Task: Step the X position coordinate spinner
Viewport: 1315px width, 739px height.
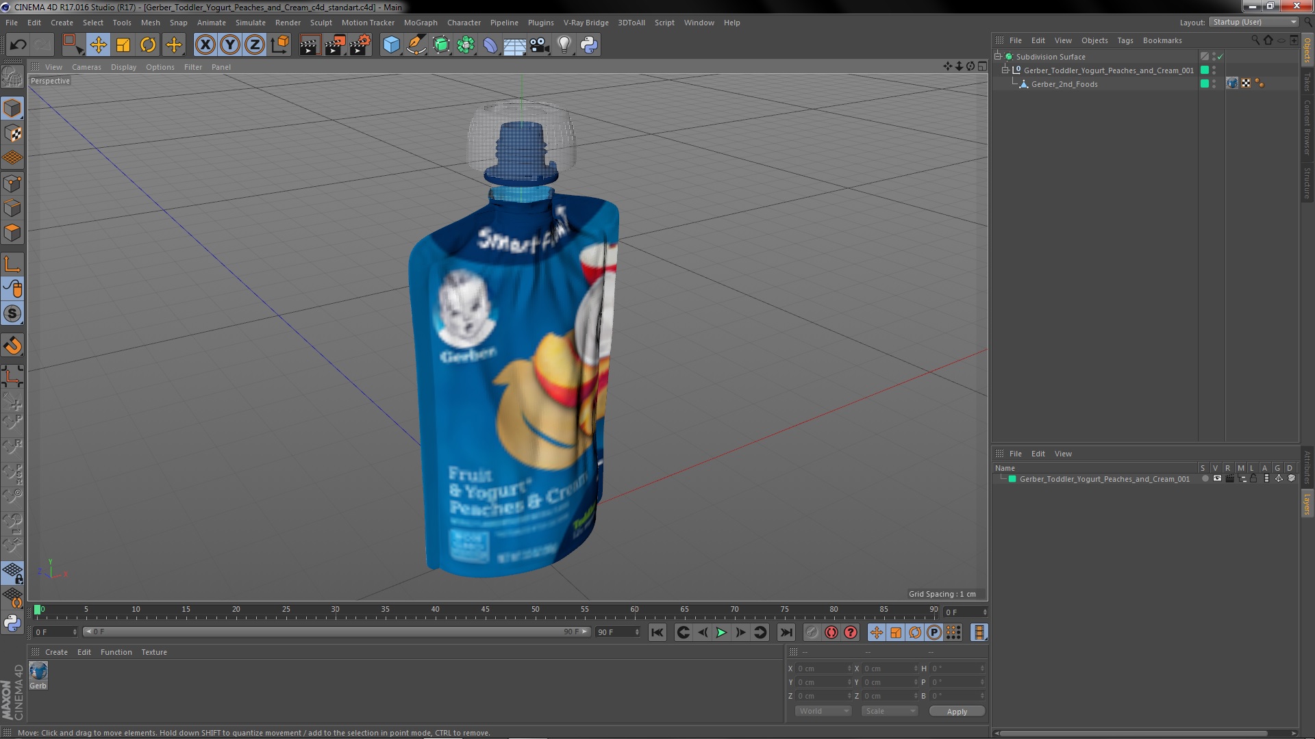Action: click(x=849, y=669)
